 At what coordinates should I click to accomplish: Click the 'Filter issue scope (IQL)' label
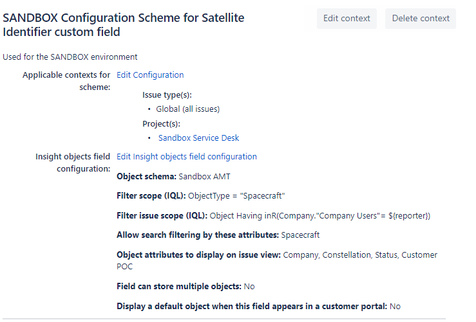pyautogui.click(x=162, y=216)
